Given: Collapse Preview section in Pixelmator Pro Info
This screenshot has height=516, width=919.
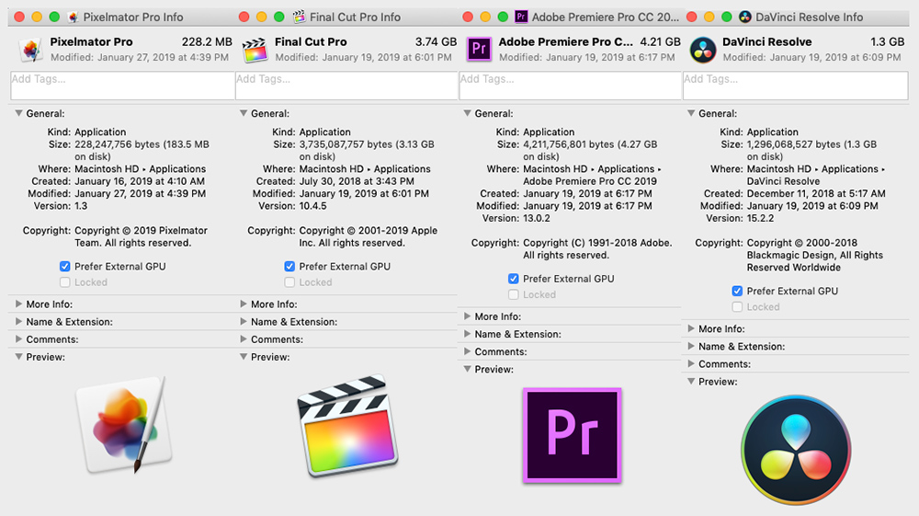Looking at the screenshot, I should tap(18, 357).
